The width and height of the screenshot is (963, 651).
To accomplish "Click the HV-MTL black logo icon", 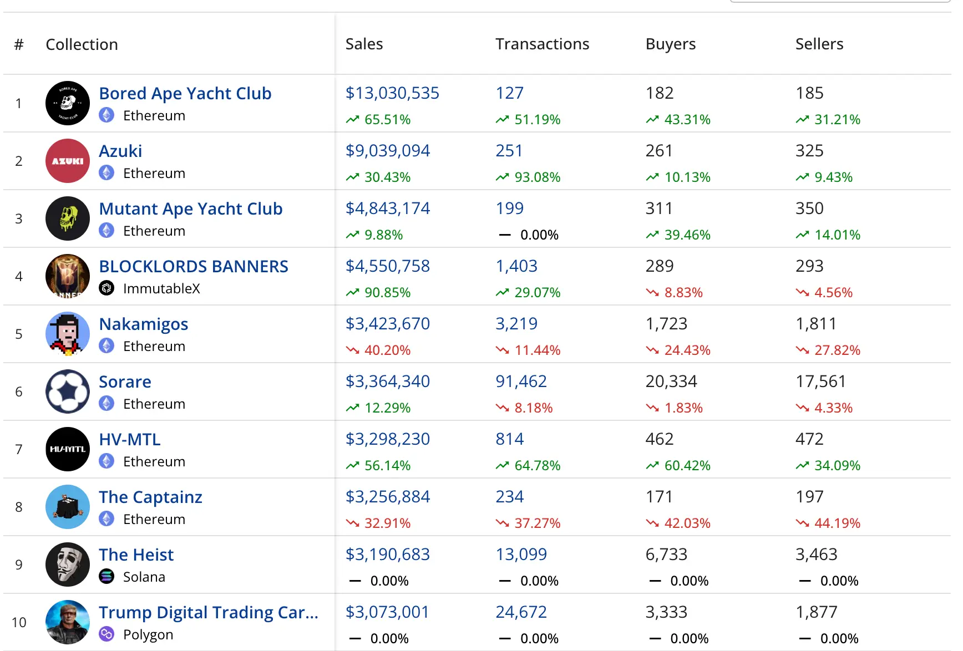I will pos(68,449).
